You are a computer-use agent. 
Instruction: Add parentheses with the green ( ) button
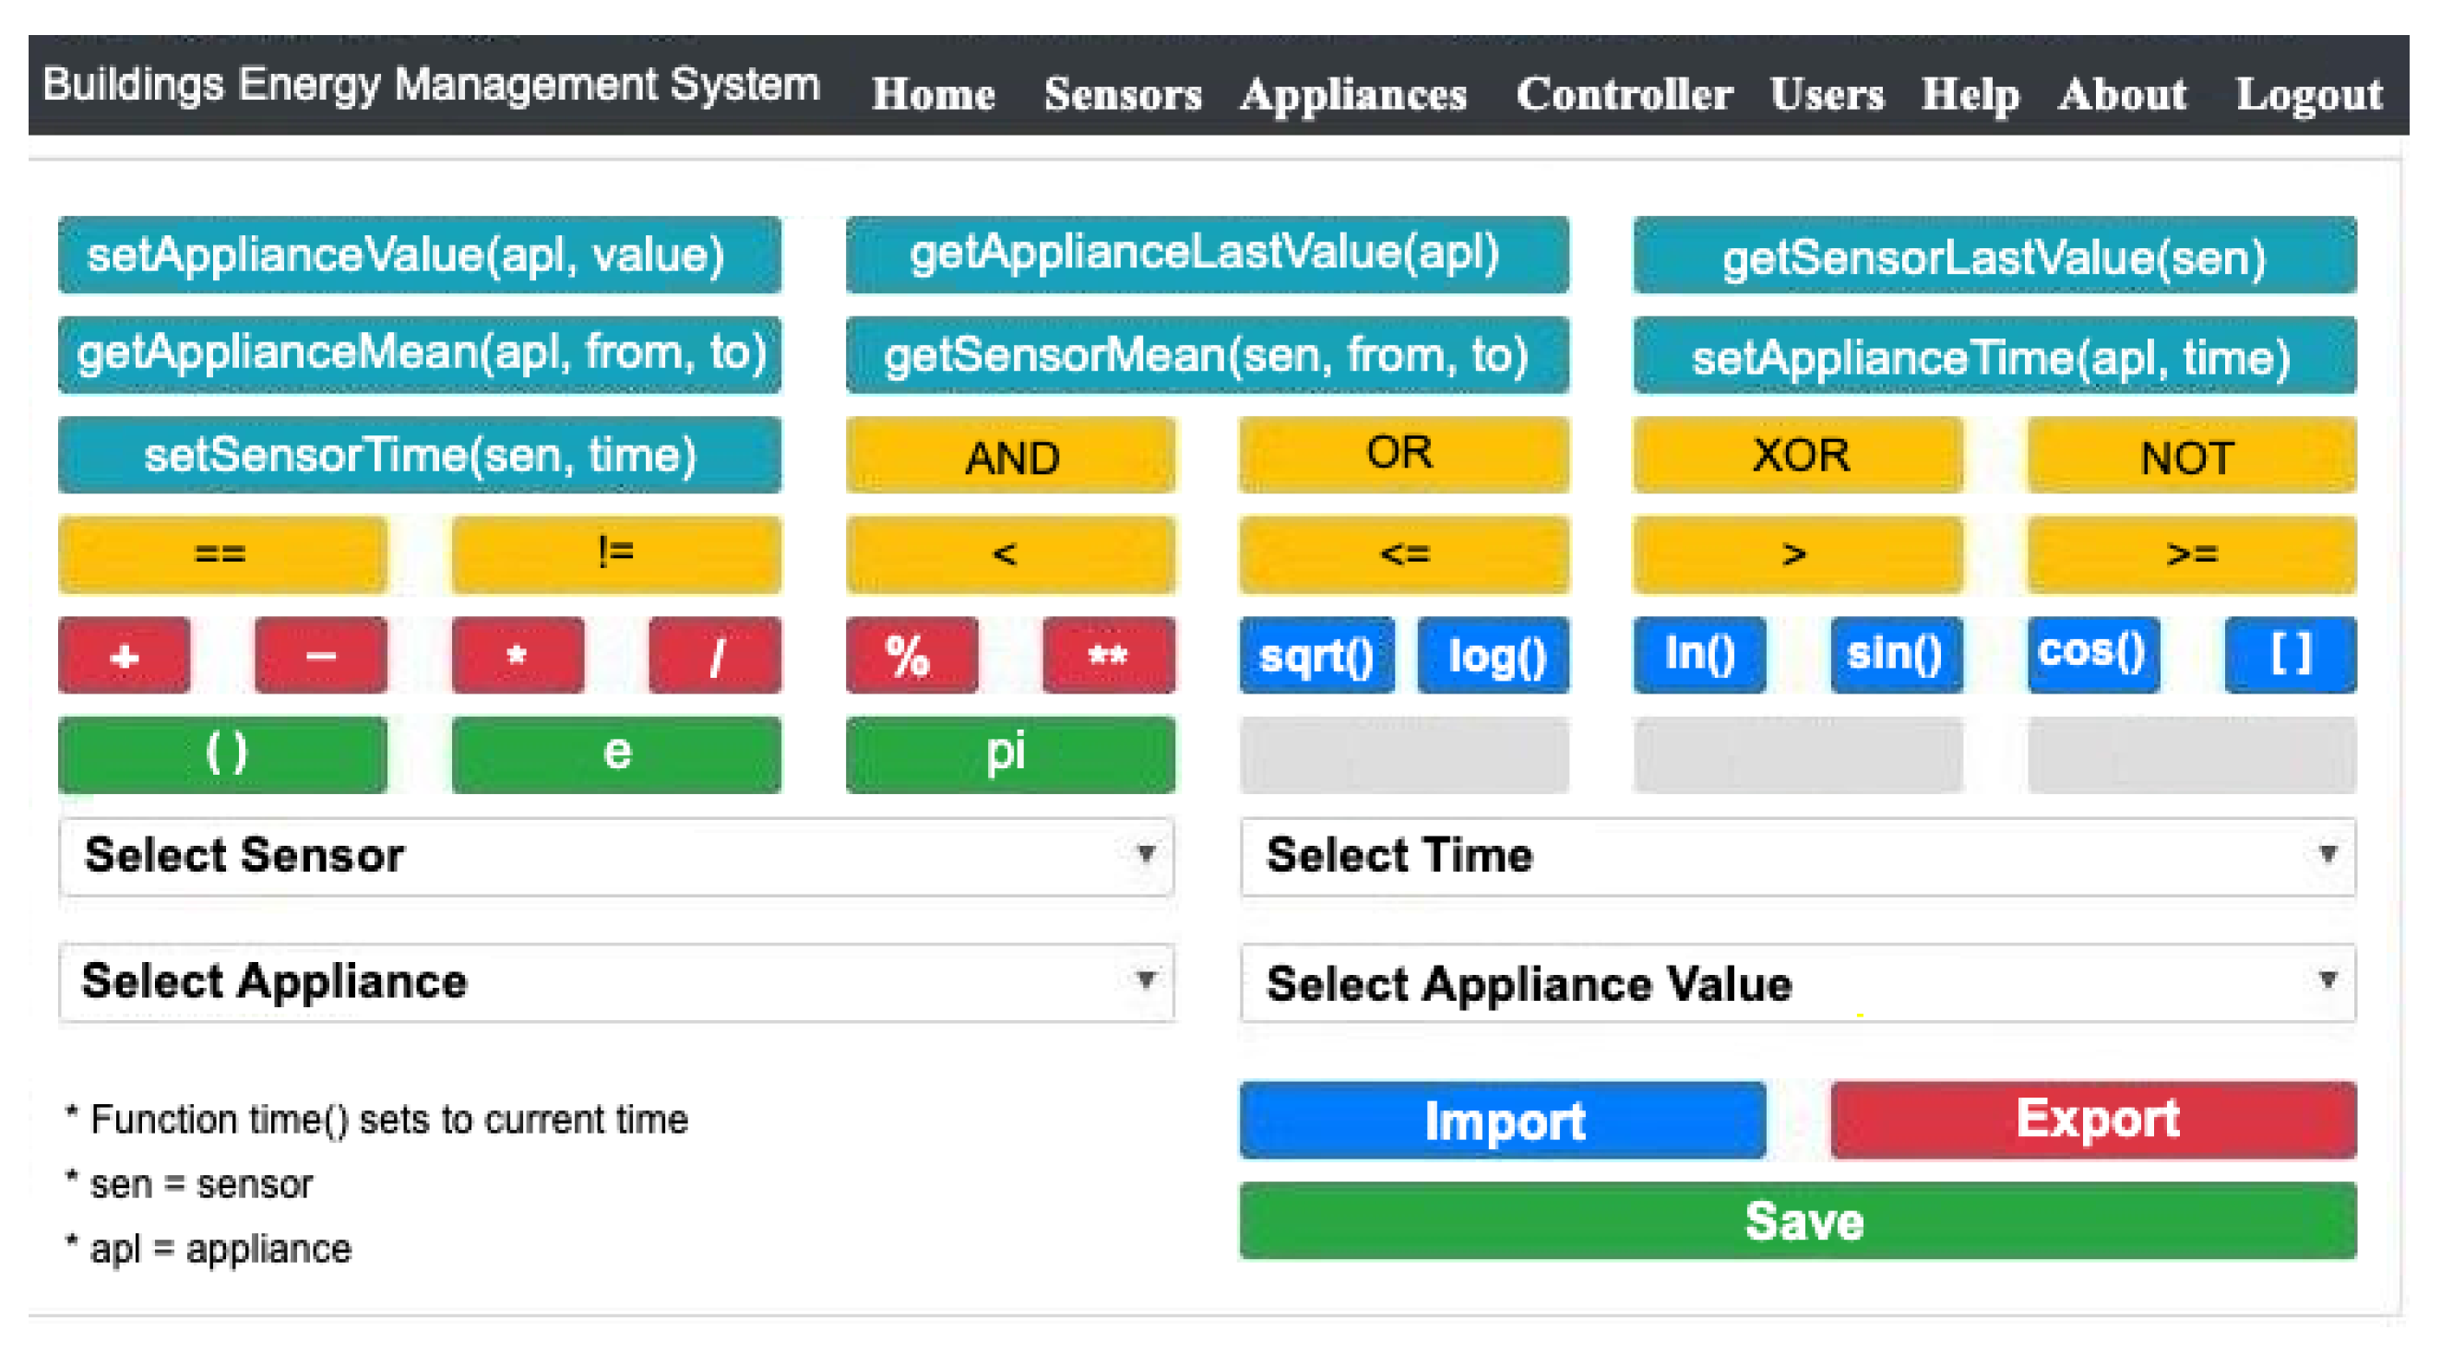point(223,755)
